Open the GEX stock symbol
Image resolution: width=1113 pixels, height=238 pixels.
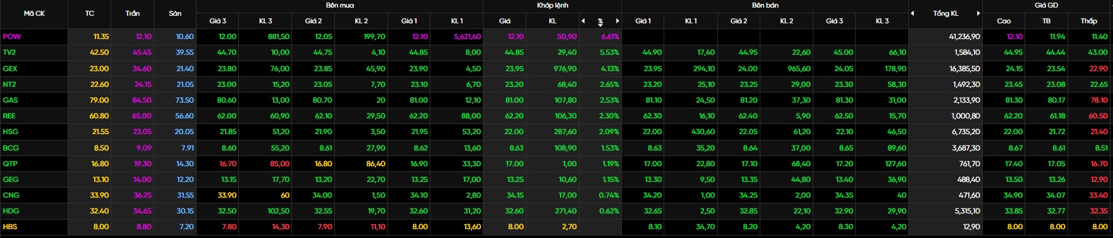10,69
